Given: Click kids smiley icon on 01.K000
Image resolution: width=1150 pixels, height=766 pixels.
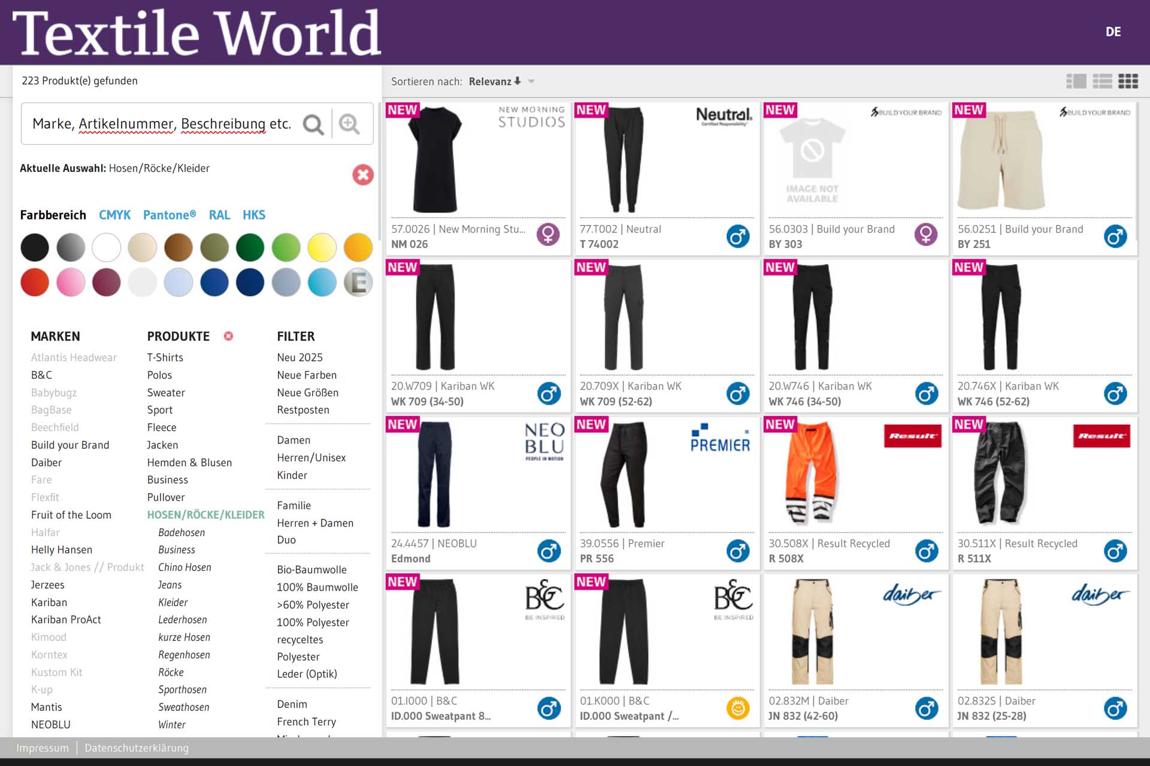Looking at the screenshot, I should click(x=737, y=709).
